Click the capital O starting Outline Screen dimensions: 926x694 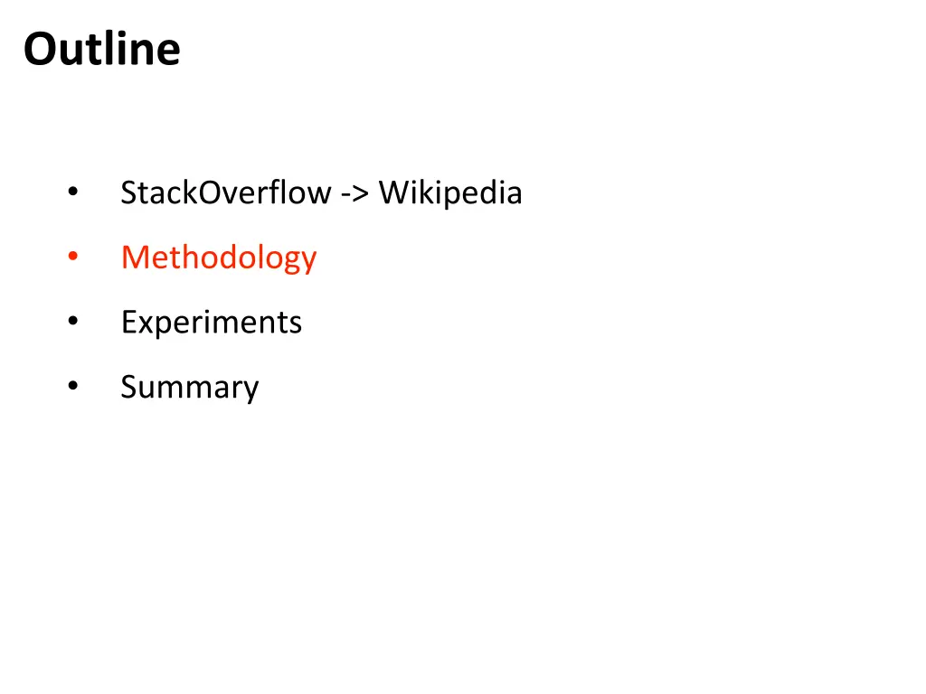tap(40, 50)
